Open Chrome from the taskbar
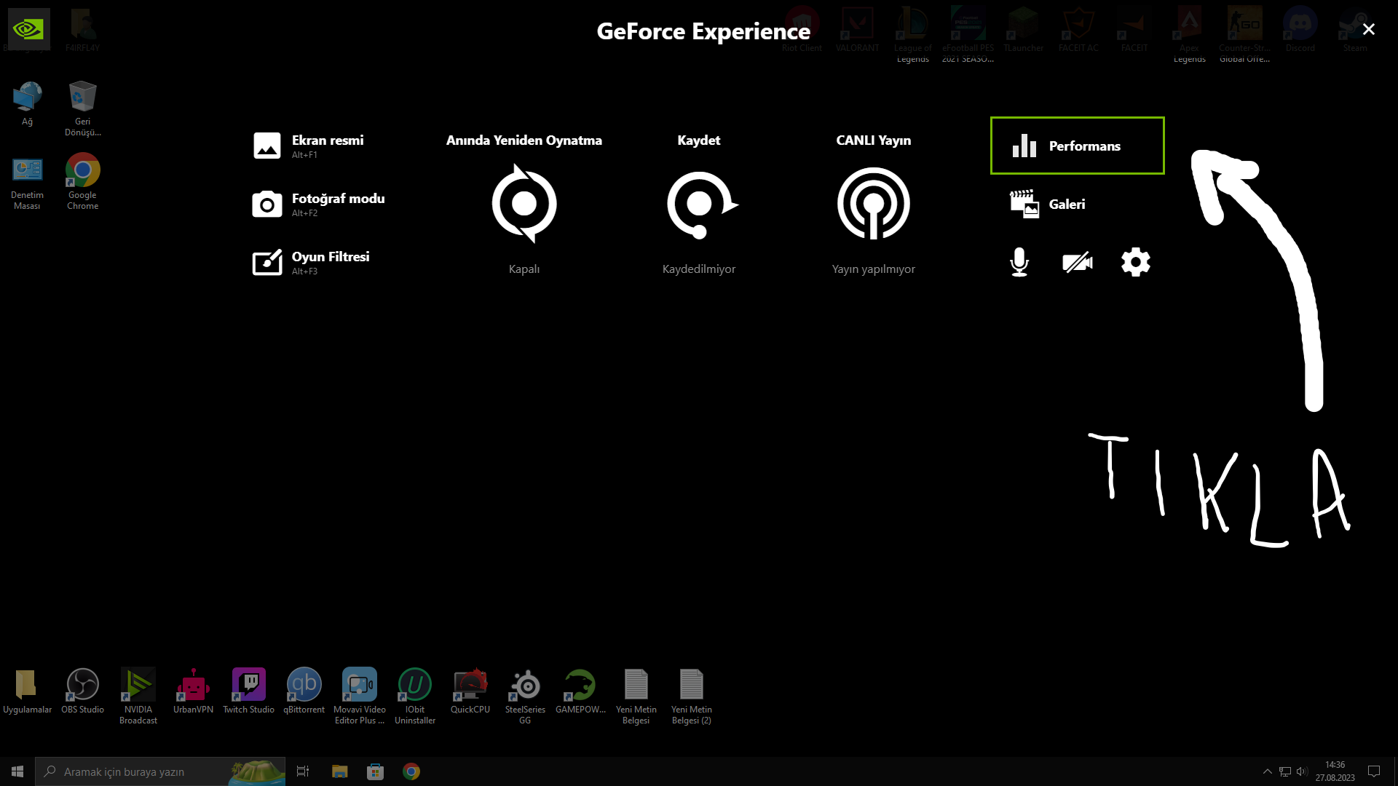 [411, 771]
